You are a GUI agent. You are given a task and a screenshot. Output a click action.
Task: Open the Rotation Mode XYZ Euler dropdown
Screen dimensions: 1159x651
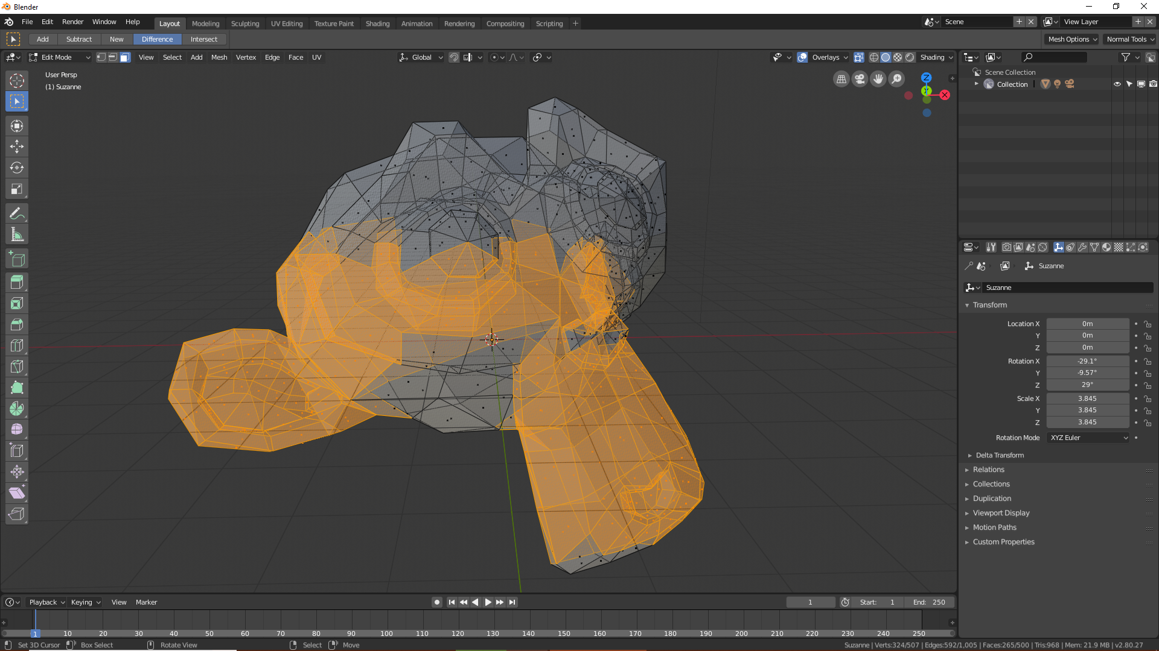tap(1089, 438)
